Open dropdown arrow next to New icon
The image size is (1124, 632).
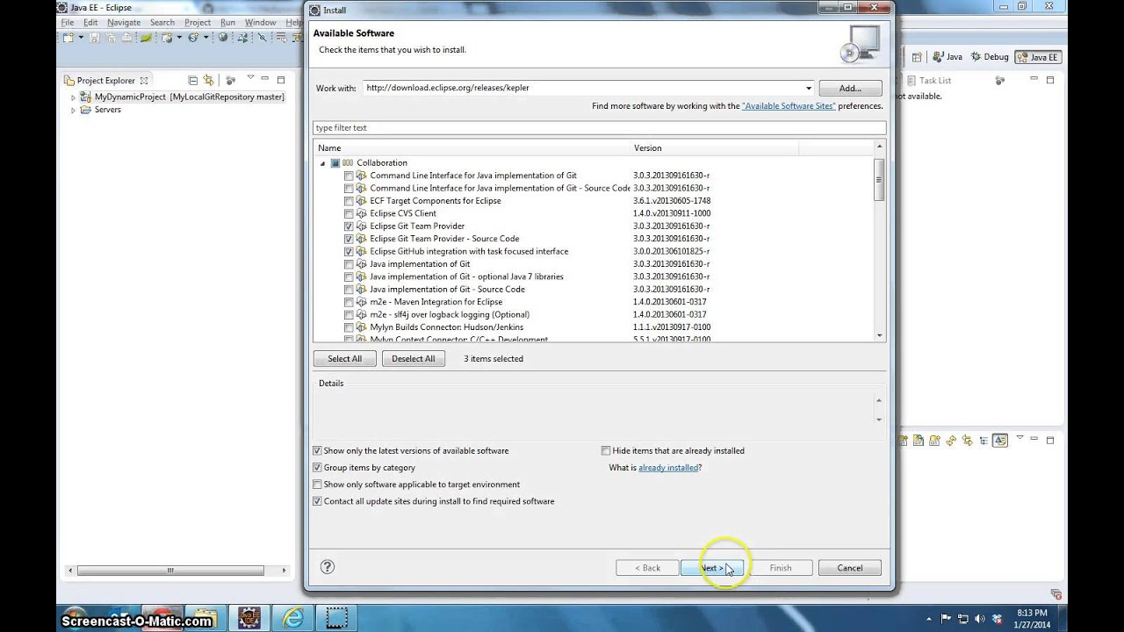point(81,38)
